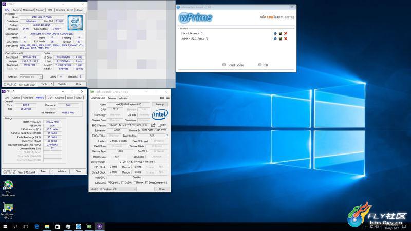
Task: Open TechPowerUp GPU-Z desktop shortcut
Action: tap(8, 210)
